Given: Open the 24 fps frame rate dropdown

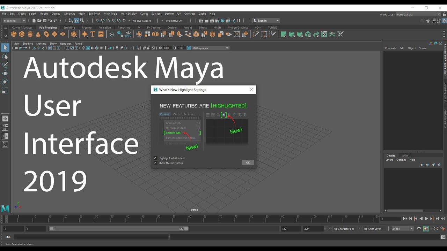Looking at the screenshot, I should tap(402, 229).
